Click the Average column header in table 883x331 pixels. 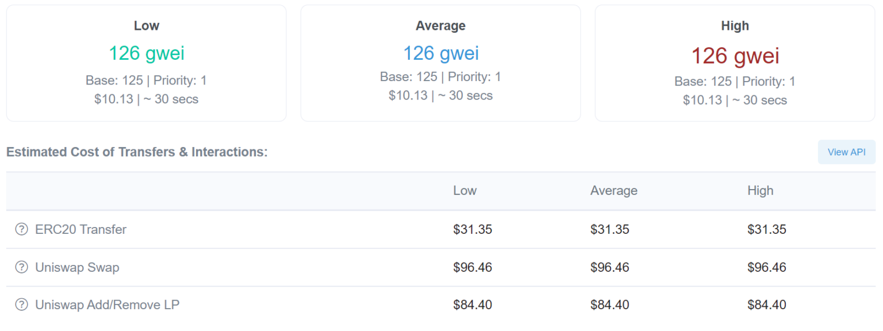(613, 191)
